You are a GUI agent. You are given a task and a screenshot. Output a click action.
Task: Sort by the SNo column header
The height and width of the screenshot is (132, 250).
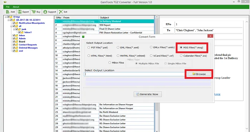click(58, 17)
